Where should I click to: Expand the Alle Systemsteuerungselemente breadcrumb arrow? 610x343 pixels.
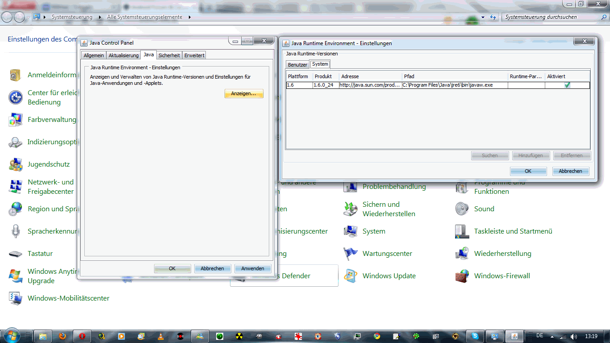pos(189,17)
